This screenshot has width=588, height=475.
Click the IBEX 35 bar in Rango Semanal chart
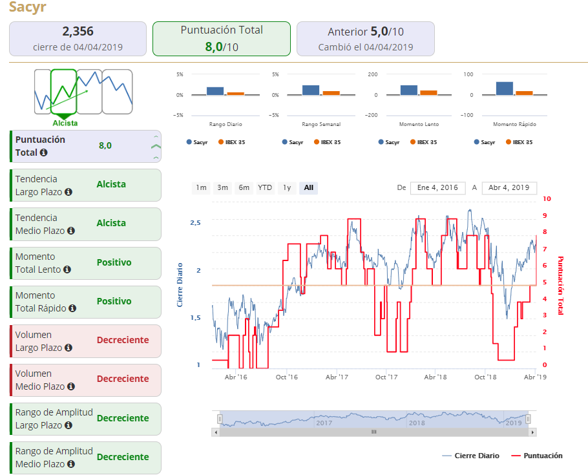[x=331, y=93]
